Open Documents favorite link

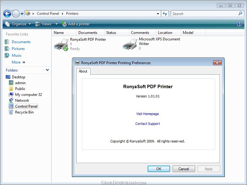(21, 42)
